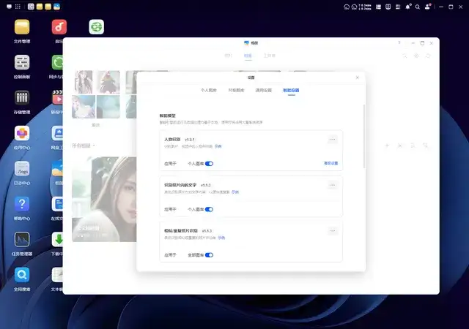The height and width of the screenshot is (329, 469).
Task: Open the 全局搜索 global search icon
Action: (x=22, y=275)
